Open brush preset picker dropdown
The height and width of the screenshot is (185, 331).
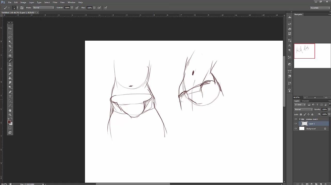coord(17,8)
